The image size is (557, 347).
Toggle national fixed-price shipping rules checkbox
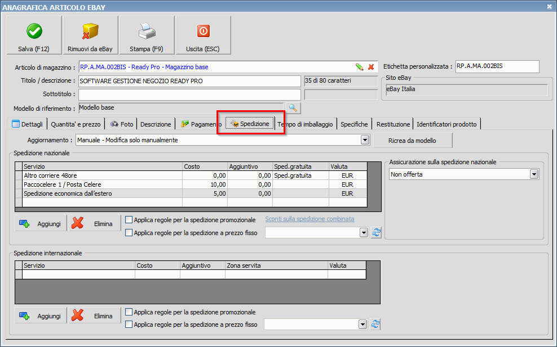(129, 232)
